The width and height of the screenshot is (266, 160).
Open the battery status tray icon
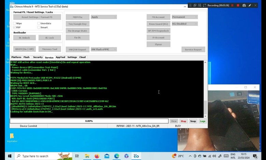point(205,156)
